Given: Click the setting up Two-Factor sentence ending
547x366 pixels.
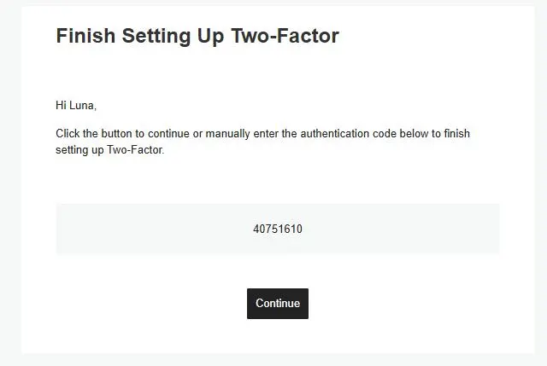Looking at the screenshot, I should point(110,150).
